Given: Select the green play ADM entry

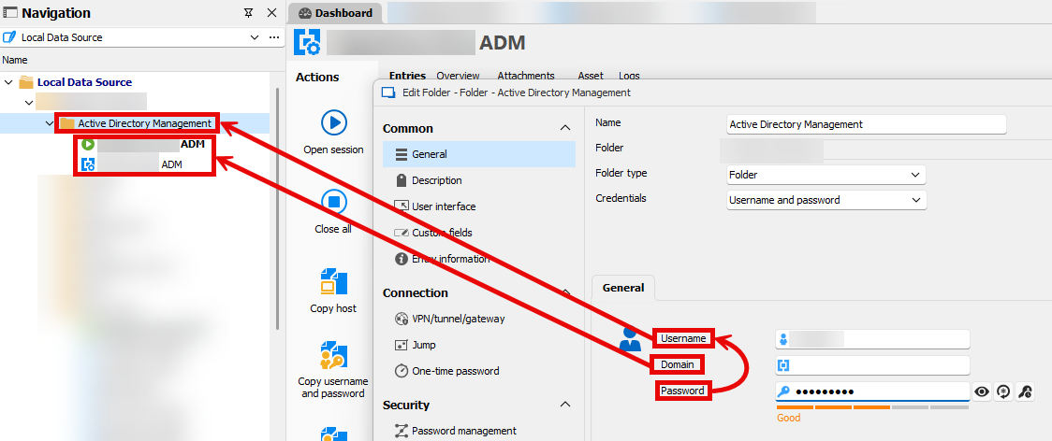Looking at the screenshot, I should 143,144.
